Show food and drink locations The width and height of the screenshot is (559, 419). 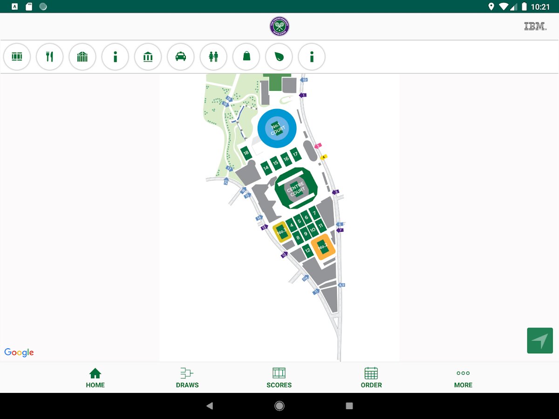pos(49,57)
